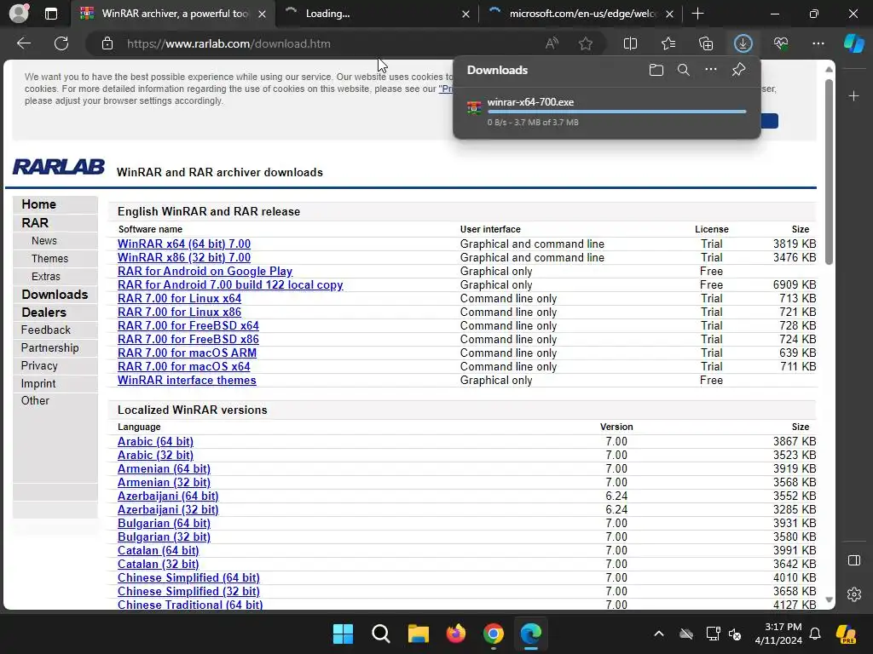The image size is (873, 654).
Task: Switch to microsoft.com edge welcome tab
Action: (581, 14)
